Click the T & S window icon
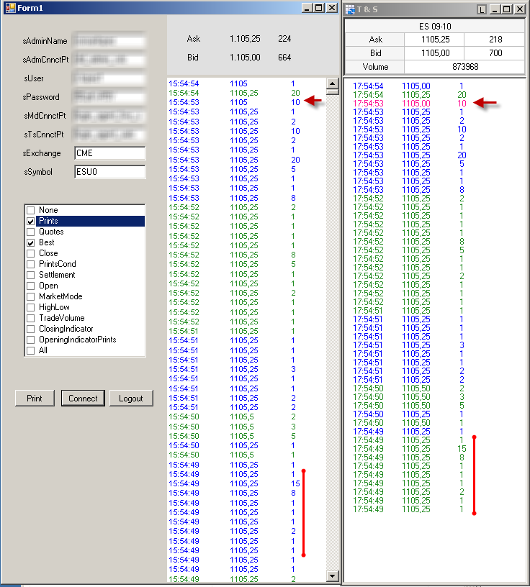 [350, 9]
